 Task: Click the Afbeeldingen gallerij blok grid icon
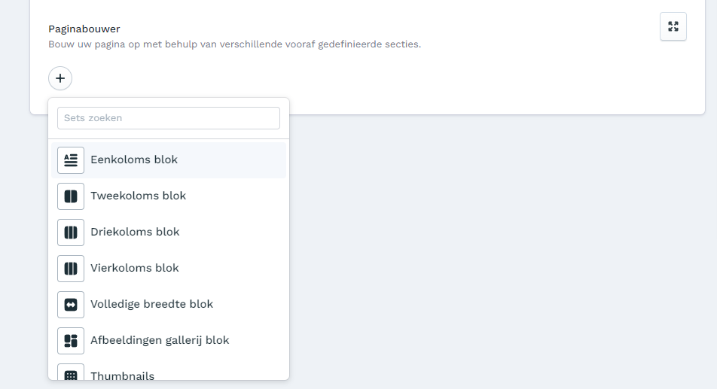(x=71, y=341)
